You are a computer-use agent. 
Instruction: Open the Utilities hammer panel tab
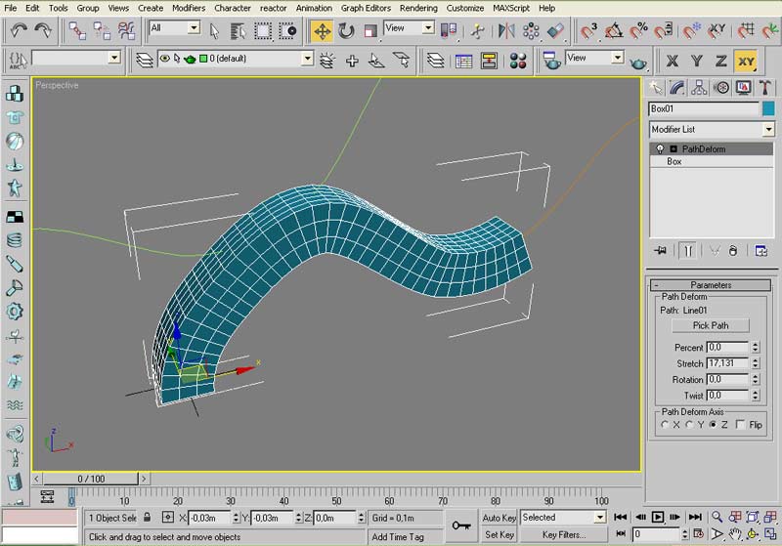point(764,88)
